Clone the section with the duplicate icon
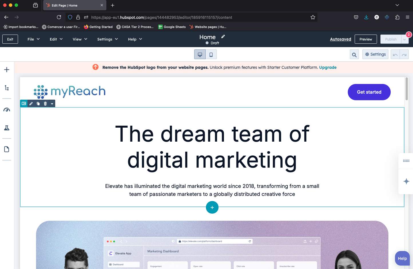This screenshot has width=413, height=269. (38, 104)
